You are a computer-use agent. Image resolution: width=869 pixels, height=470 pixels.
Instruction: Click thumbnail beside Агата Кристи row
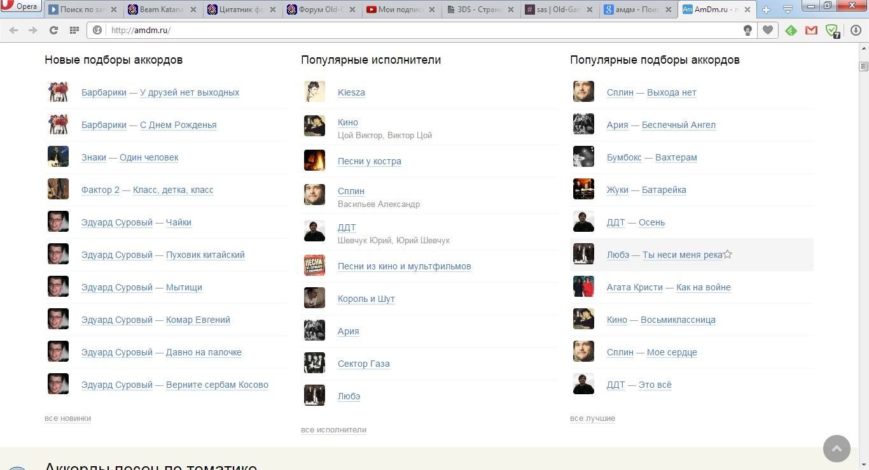pyautogui.click(x=583, y=287)
